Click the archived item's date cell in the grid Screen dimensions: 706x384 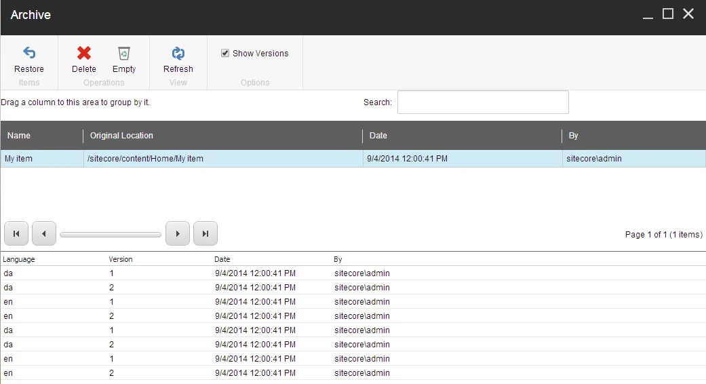click(463, 159)
